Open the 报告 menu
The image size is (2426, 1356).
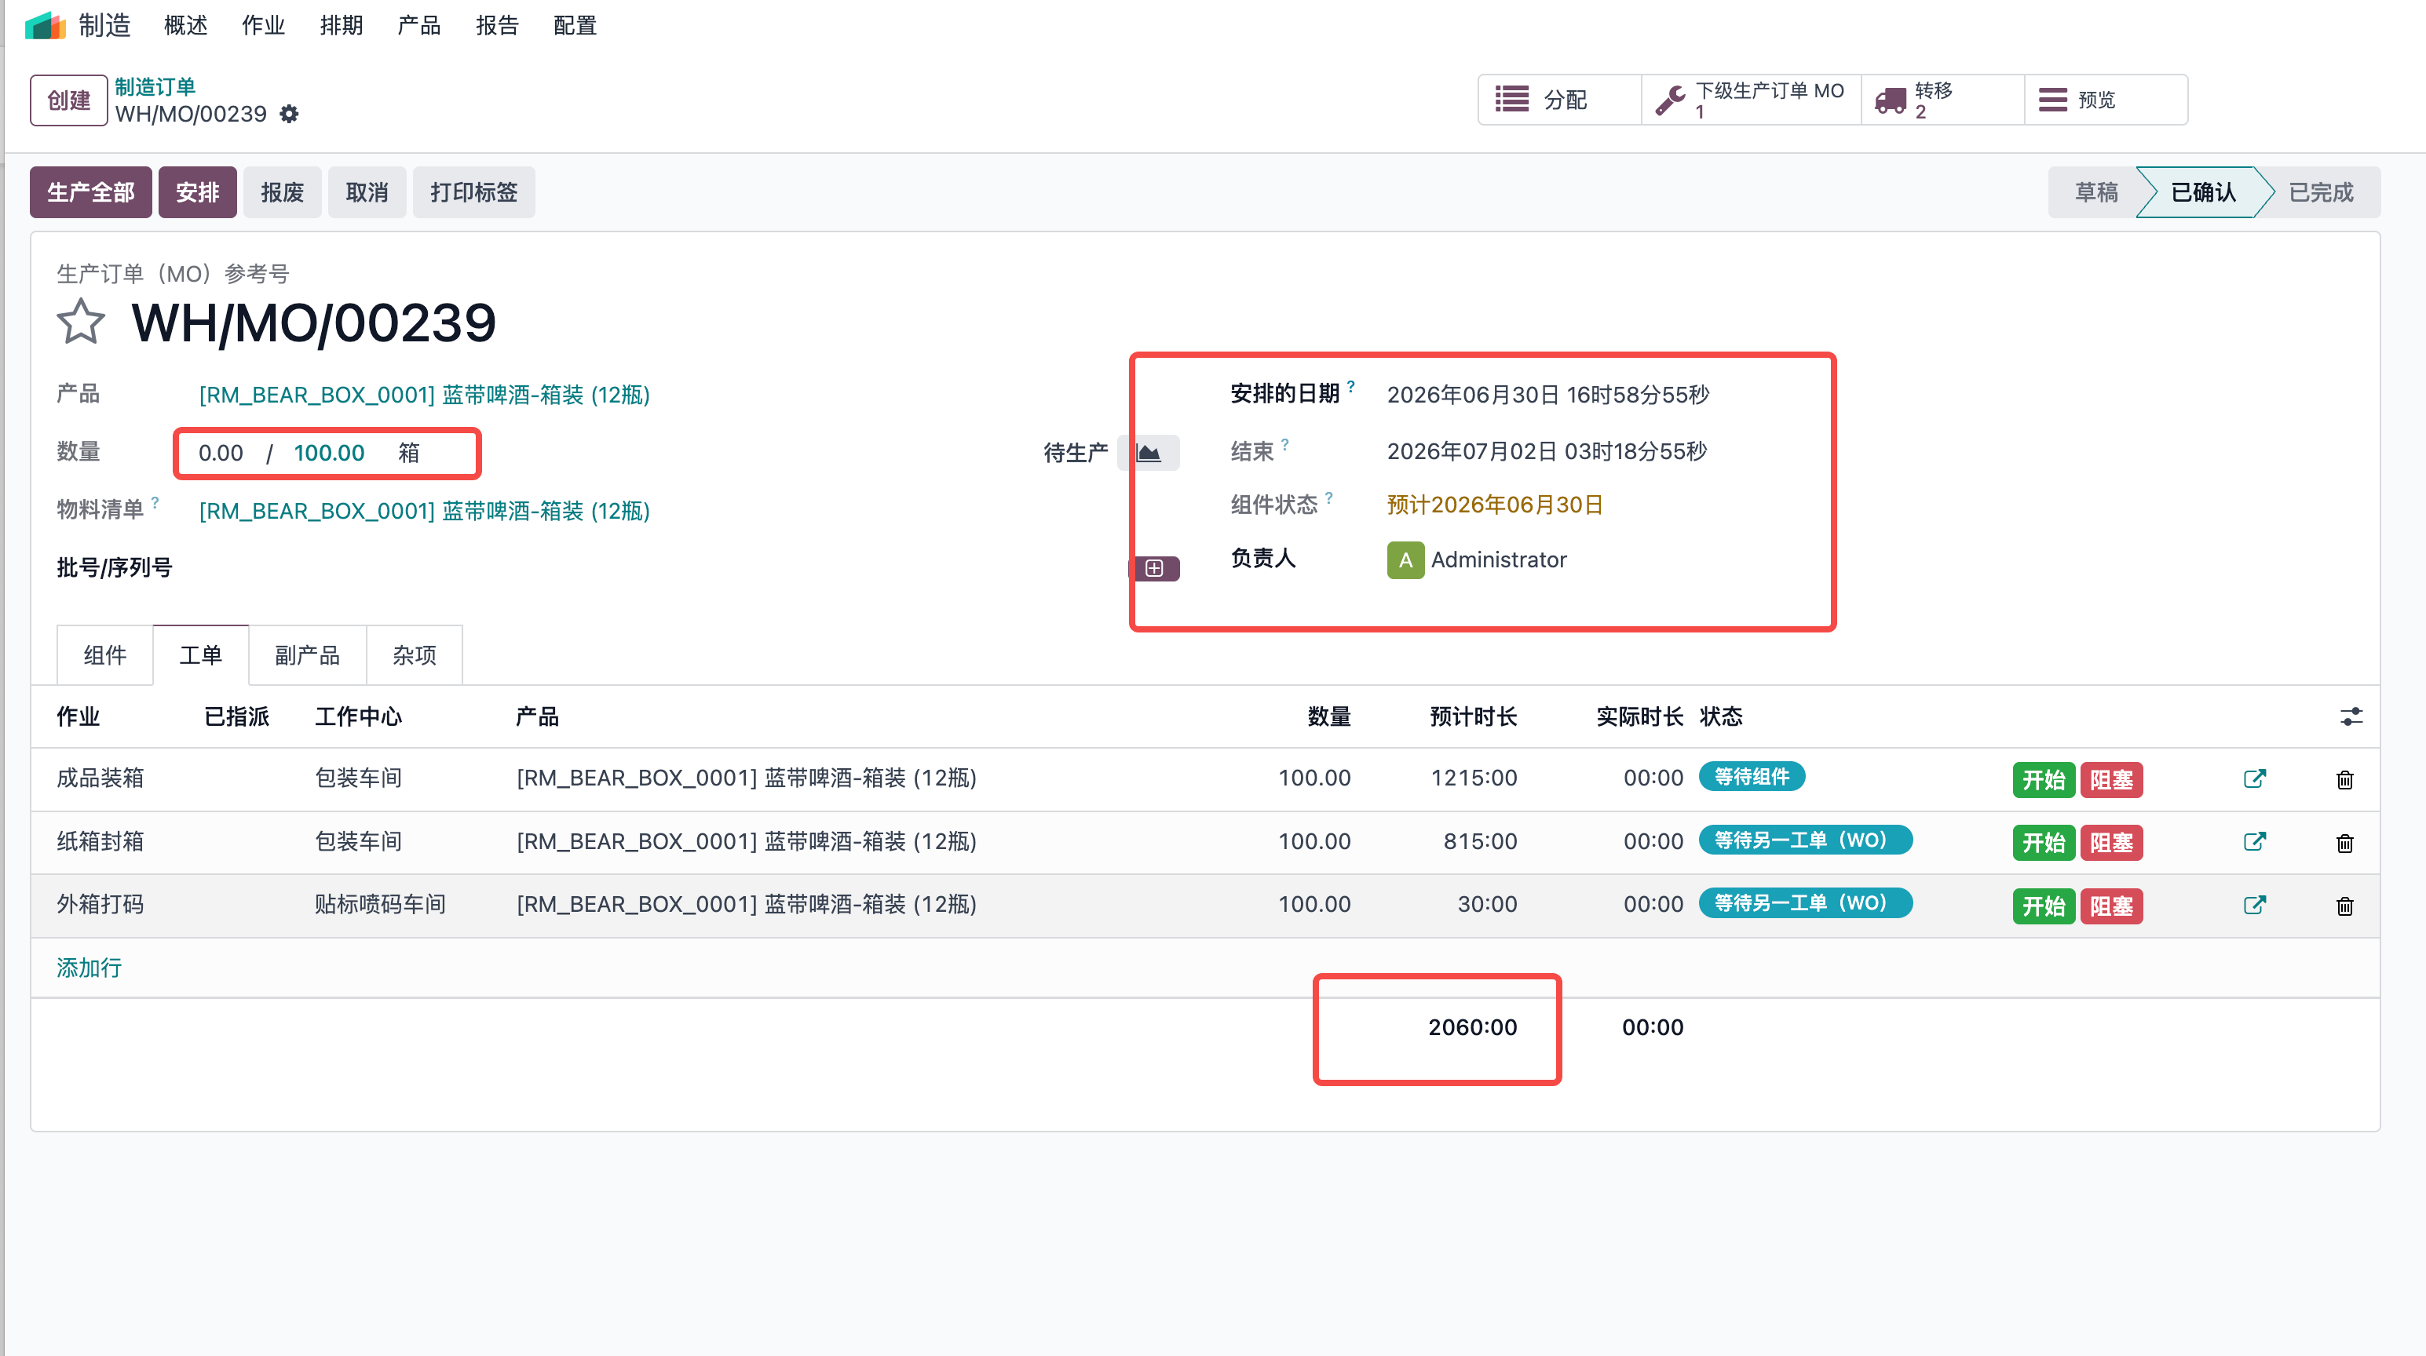tap(497, 25)
